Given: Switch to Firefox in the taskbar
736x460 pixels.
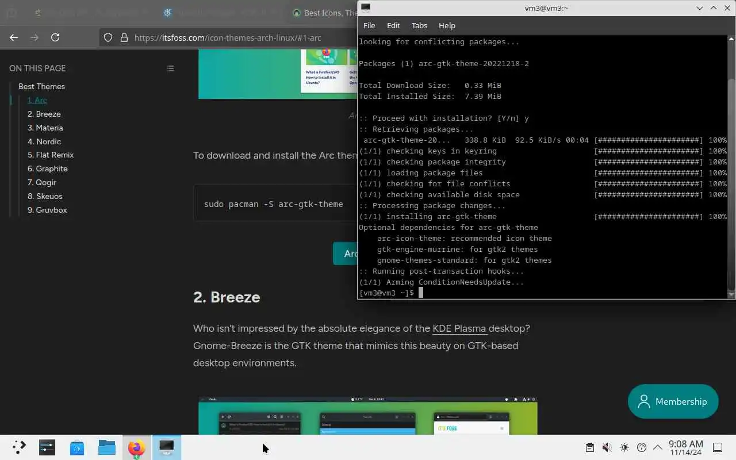Looking at the screenshot, I should coord(137,447).
